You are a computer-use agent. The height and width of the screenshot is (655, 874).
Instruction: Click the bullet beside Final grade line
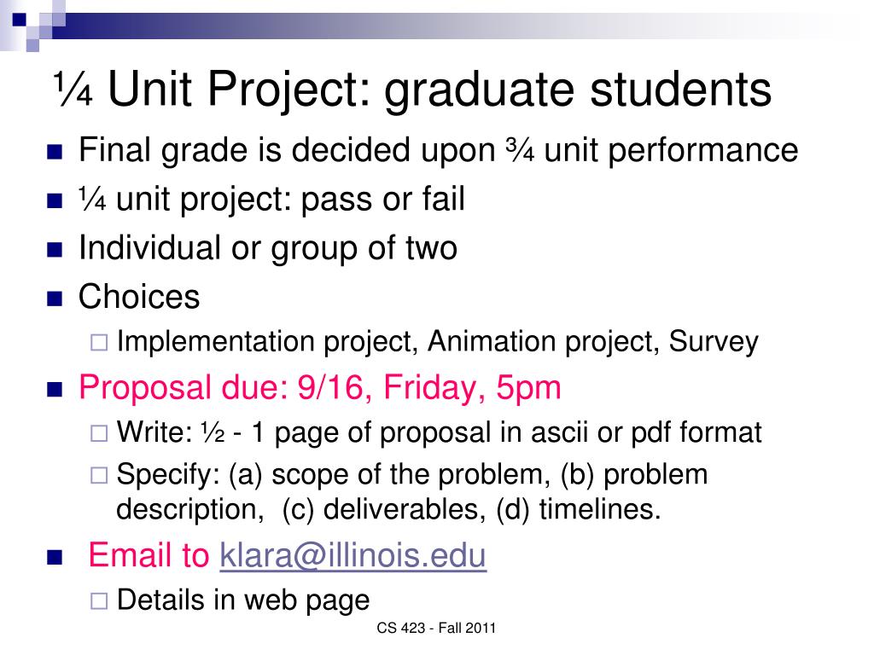pos(55,152)
